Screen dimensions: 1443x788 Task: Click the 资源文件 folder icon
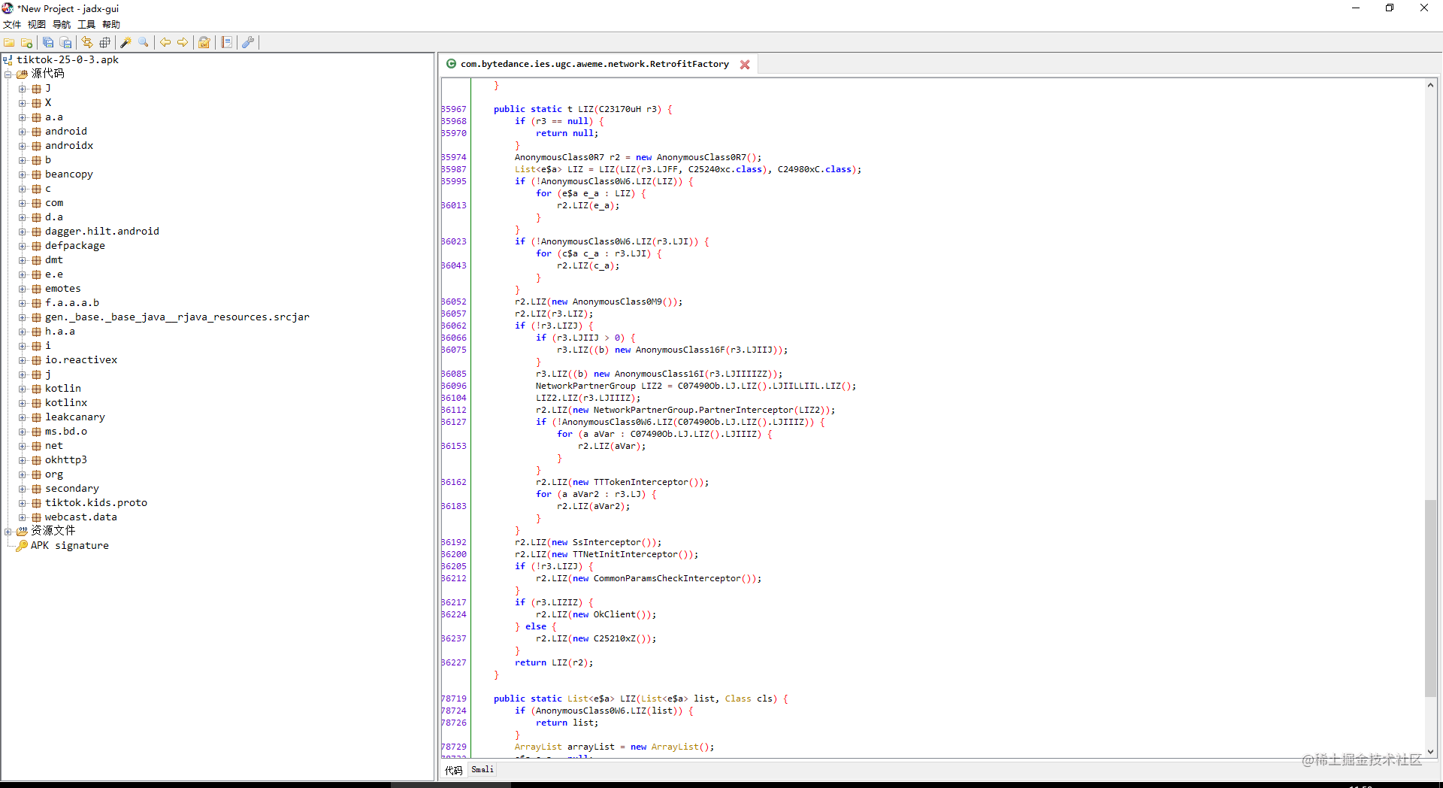pos(23,531)
